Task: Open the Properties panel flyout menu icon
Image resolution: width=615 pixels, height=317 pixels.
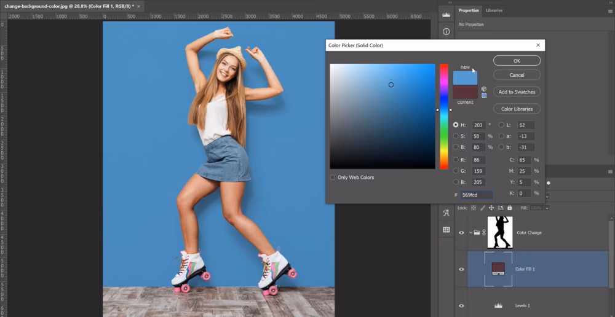Action: click(x=610, y=11)
